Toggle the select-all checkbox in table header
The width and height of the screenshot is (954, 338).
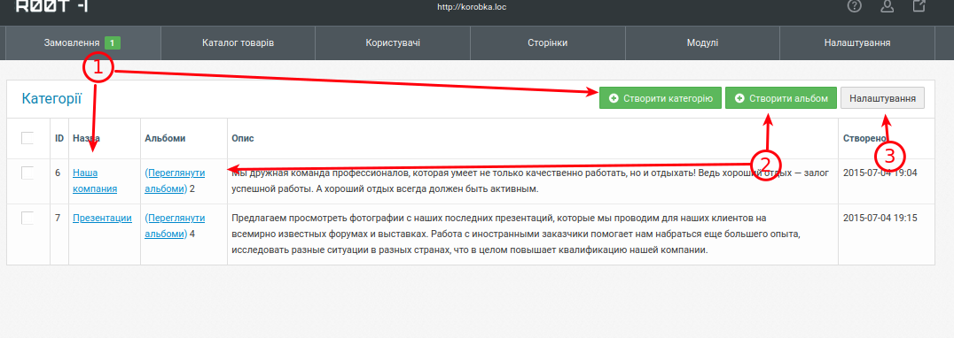[x=27, y=138]
